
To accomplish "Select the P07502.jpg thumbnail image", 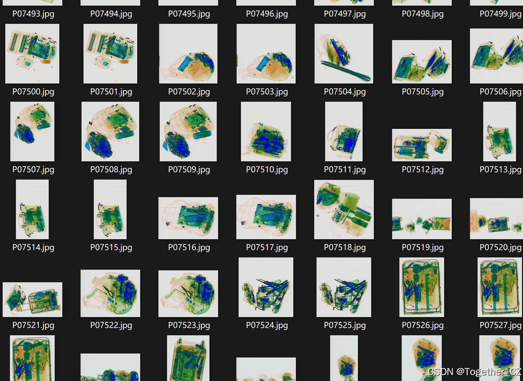I will click(x=188, y=54).
